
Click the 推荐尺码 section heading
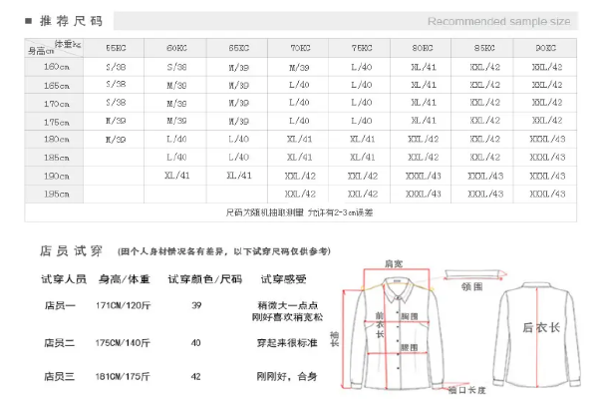[x=71, y=21]
